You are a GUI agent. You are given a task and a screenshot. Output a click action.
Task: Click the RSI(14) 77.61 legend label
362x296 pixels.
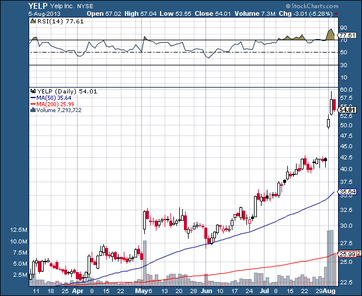click(x=61, y=22)
